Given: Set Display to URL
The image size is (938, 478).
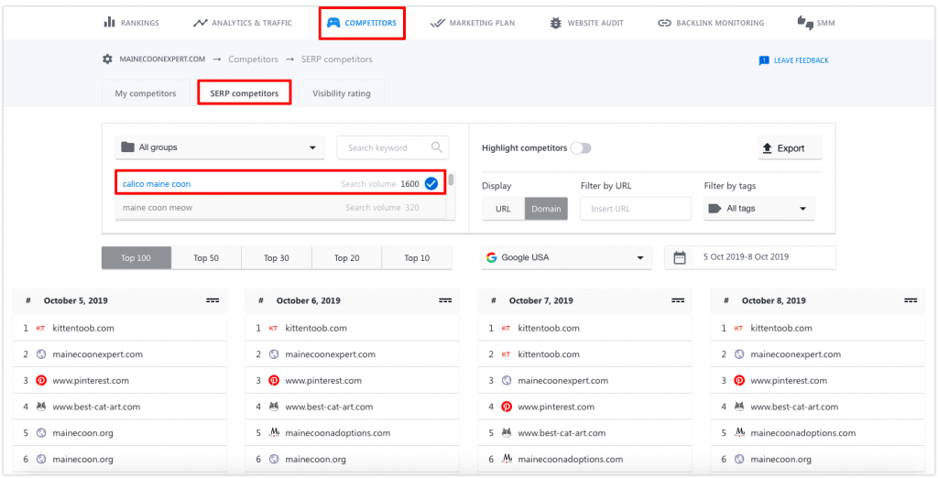Looking at the screenshot, I should click(x=503, y=209).
